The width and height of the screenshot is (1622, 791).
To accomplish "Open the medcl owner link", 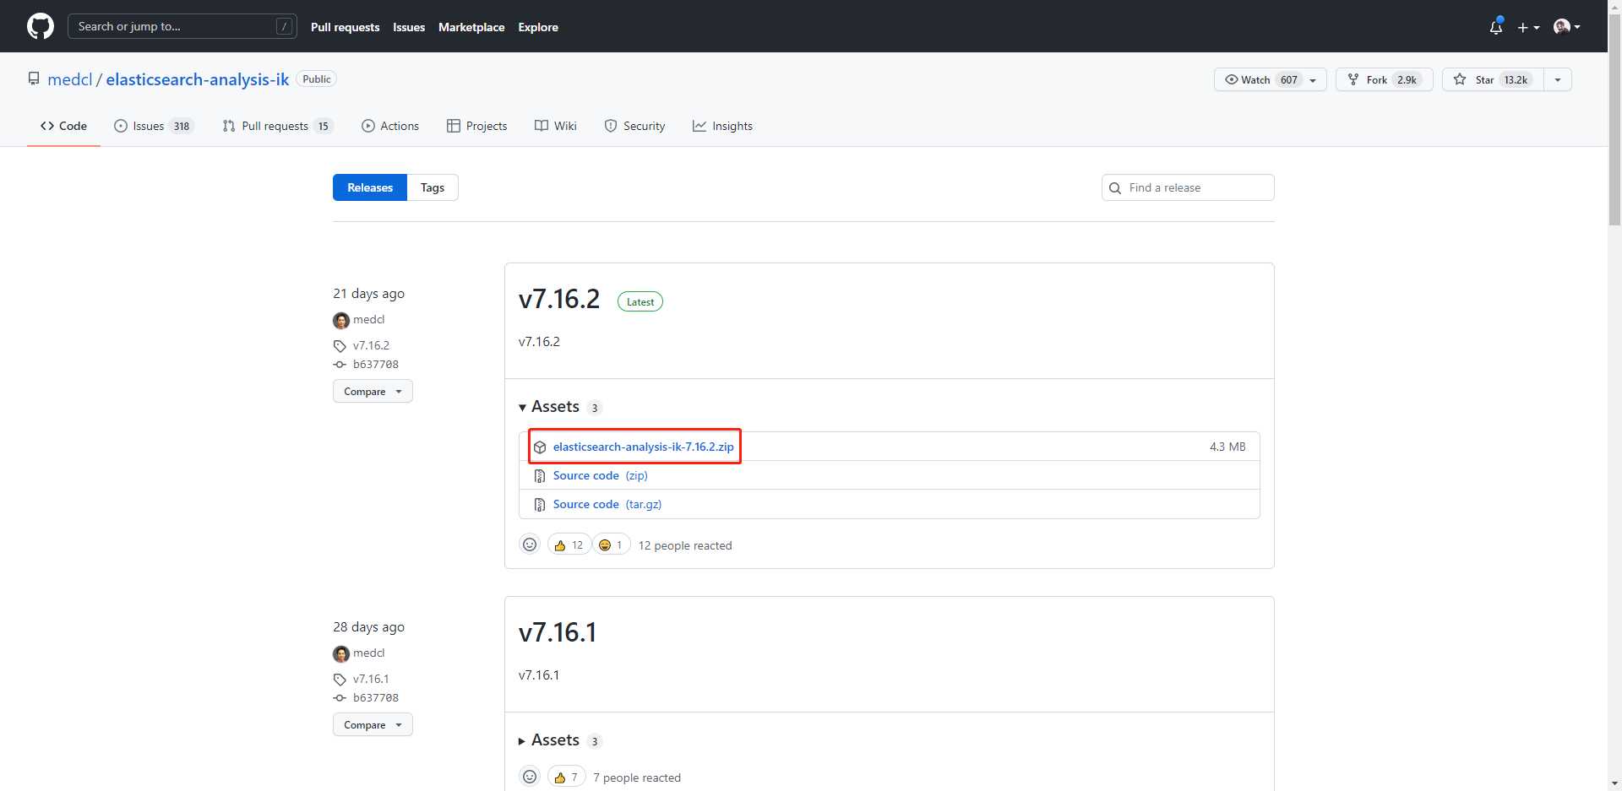I will pyautogui.click(x=70, y=79).
